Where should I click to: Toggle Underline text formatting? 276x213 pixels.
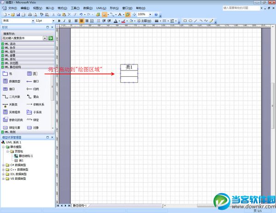click(x=70, y=21)
